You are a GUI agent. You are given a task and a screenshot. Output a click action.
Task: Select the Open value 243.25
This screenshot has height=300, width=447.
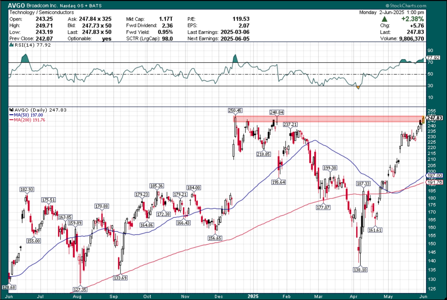point(44,19)
